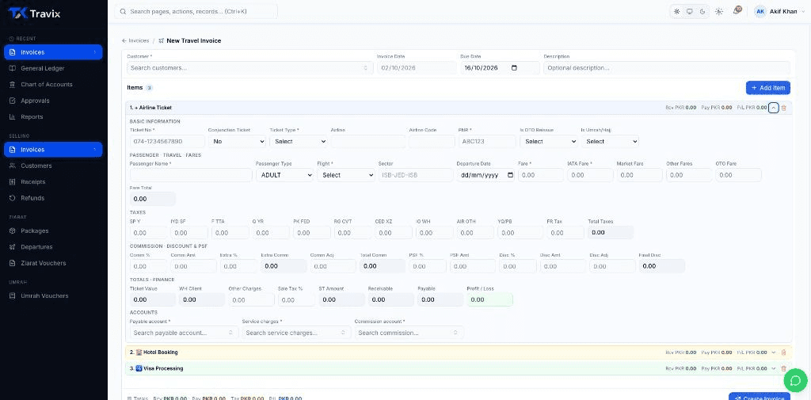Open Reports in sidebar

32,116
